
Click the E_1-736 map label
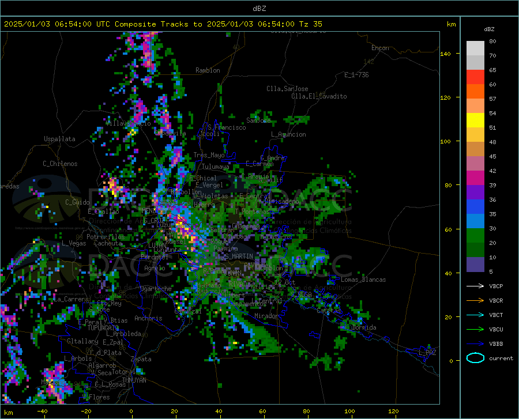pos(356,75)
